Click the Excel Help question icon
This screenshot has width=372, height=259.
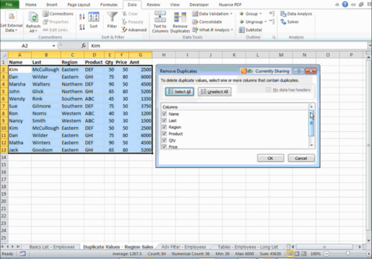pos(345,4)
